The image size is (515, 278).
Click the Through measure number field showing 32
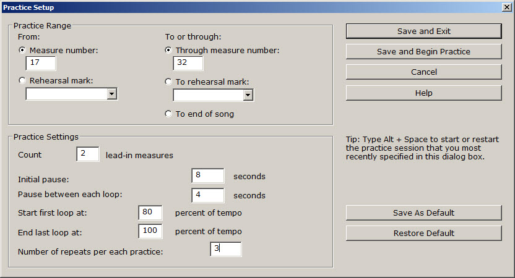(x=188, y=63)
